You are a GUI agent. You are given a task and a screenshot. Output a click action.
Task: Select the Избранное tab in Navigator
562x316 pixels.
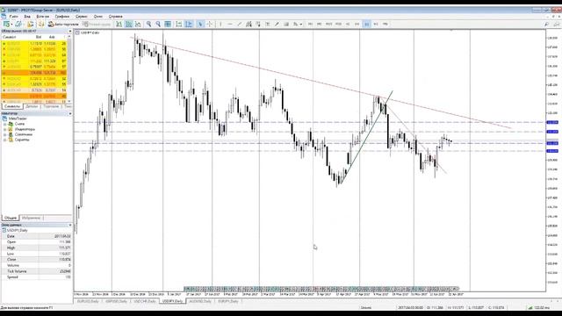(x=31, y=218)
